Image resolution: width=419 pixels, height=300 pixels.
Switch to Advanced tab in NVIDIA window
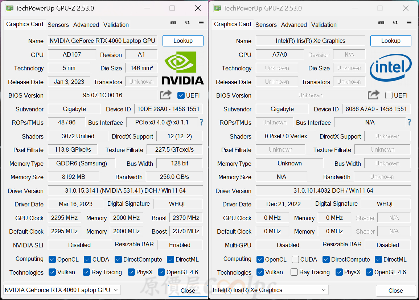[86, 25]
